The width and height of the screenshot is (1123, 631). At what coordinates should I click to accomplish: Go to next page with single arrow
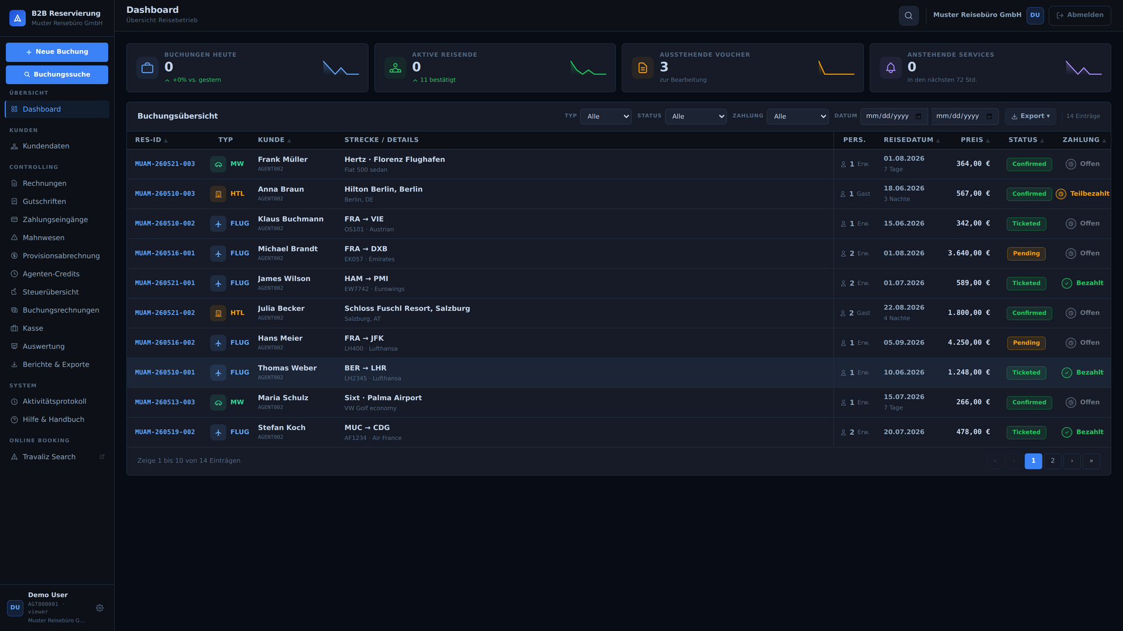click(x=1072, y=461)
